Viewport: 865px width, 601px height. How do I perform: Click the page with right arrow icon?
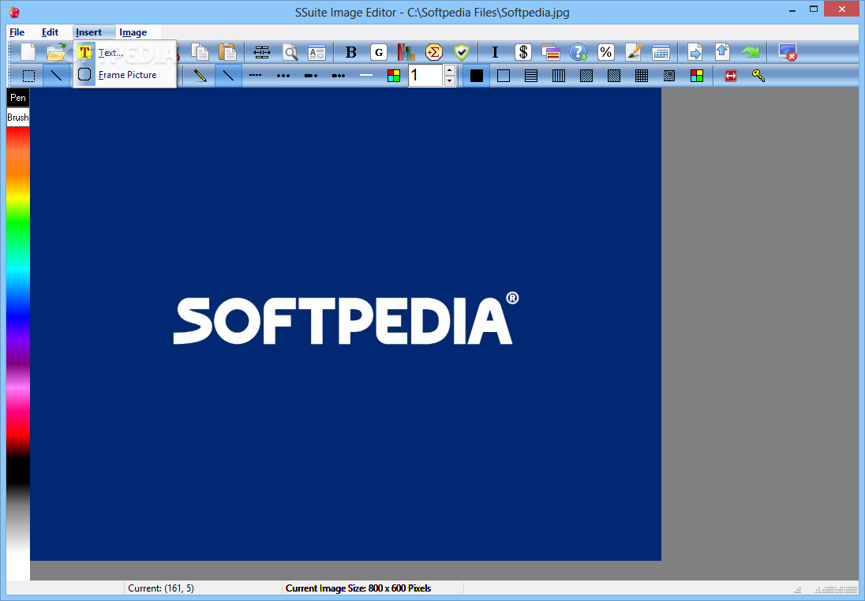point(695,52)
